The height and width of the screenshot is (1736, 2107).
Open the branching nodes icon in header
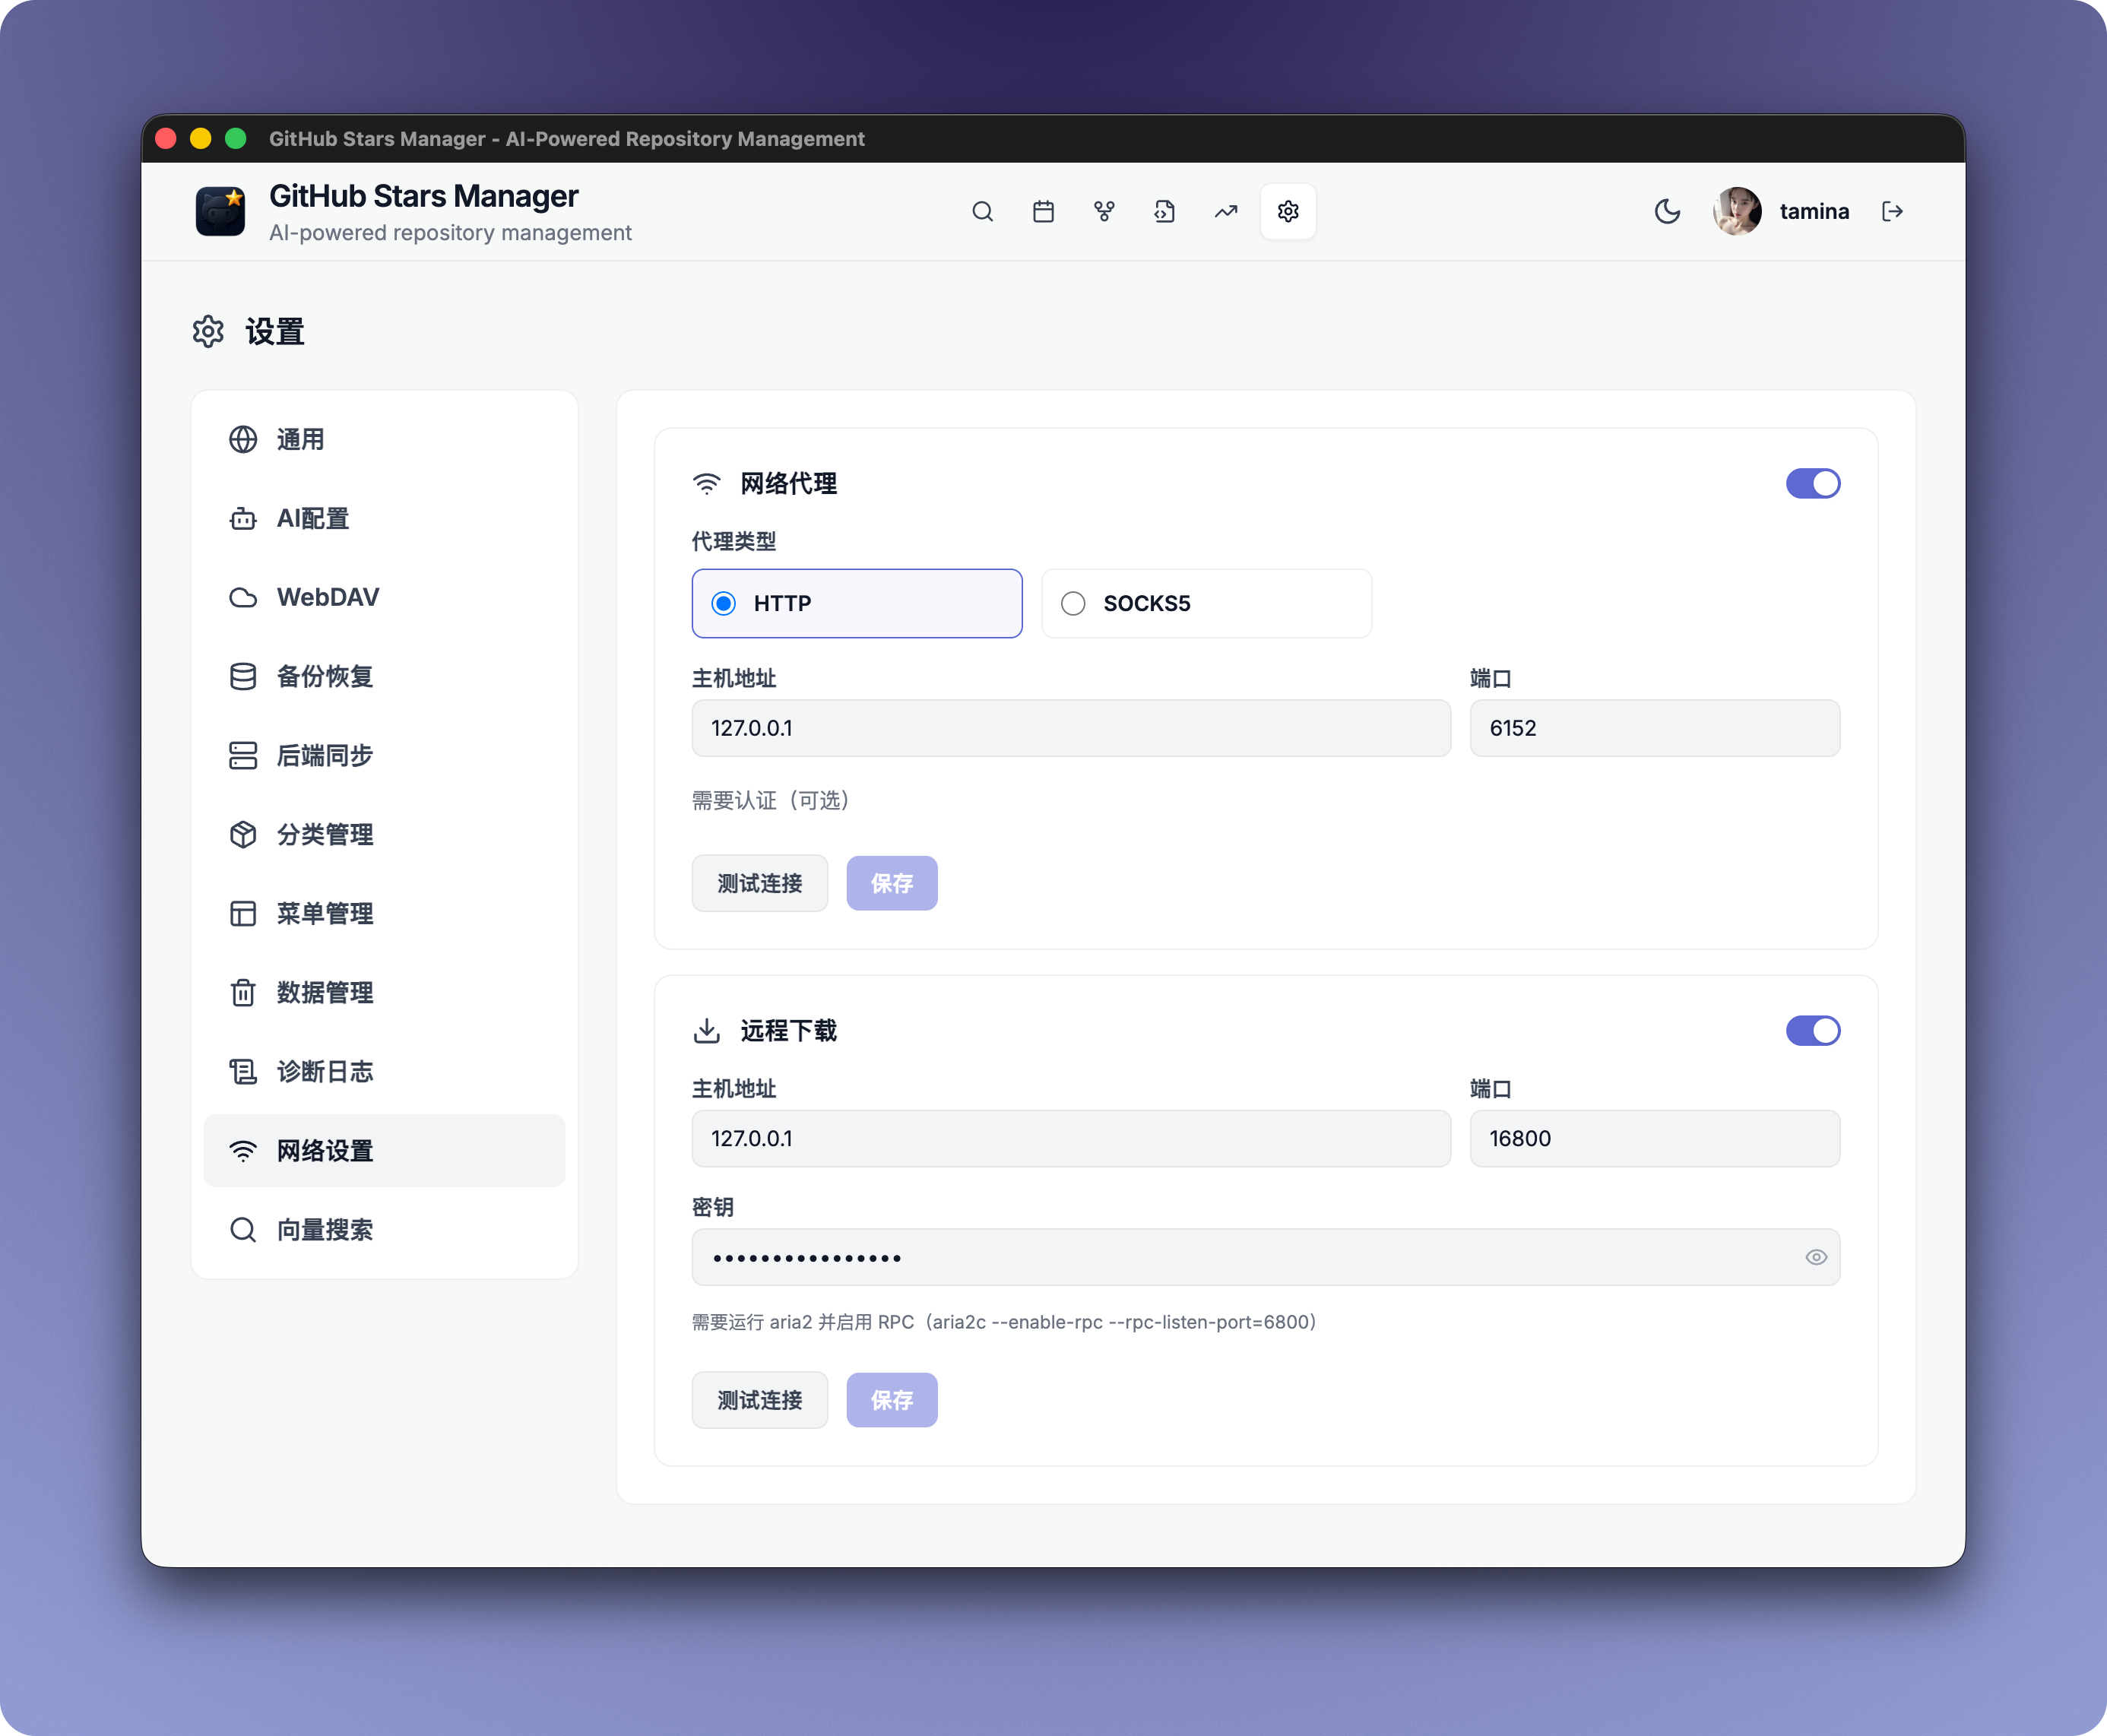pos(1104,212)
